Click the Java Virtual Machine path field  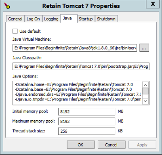pyautogui.click(x=75, y=48)
